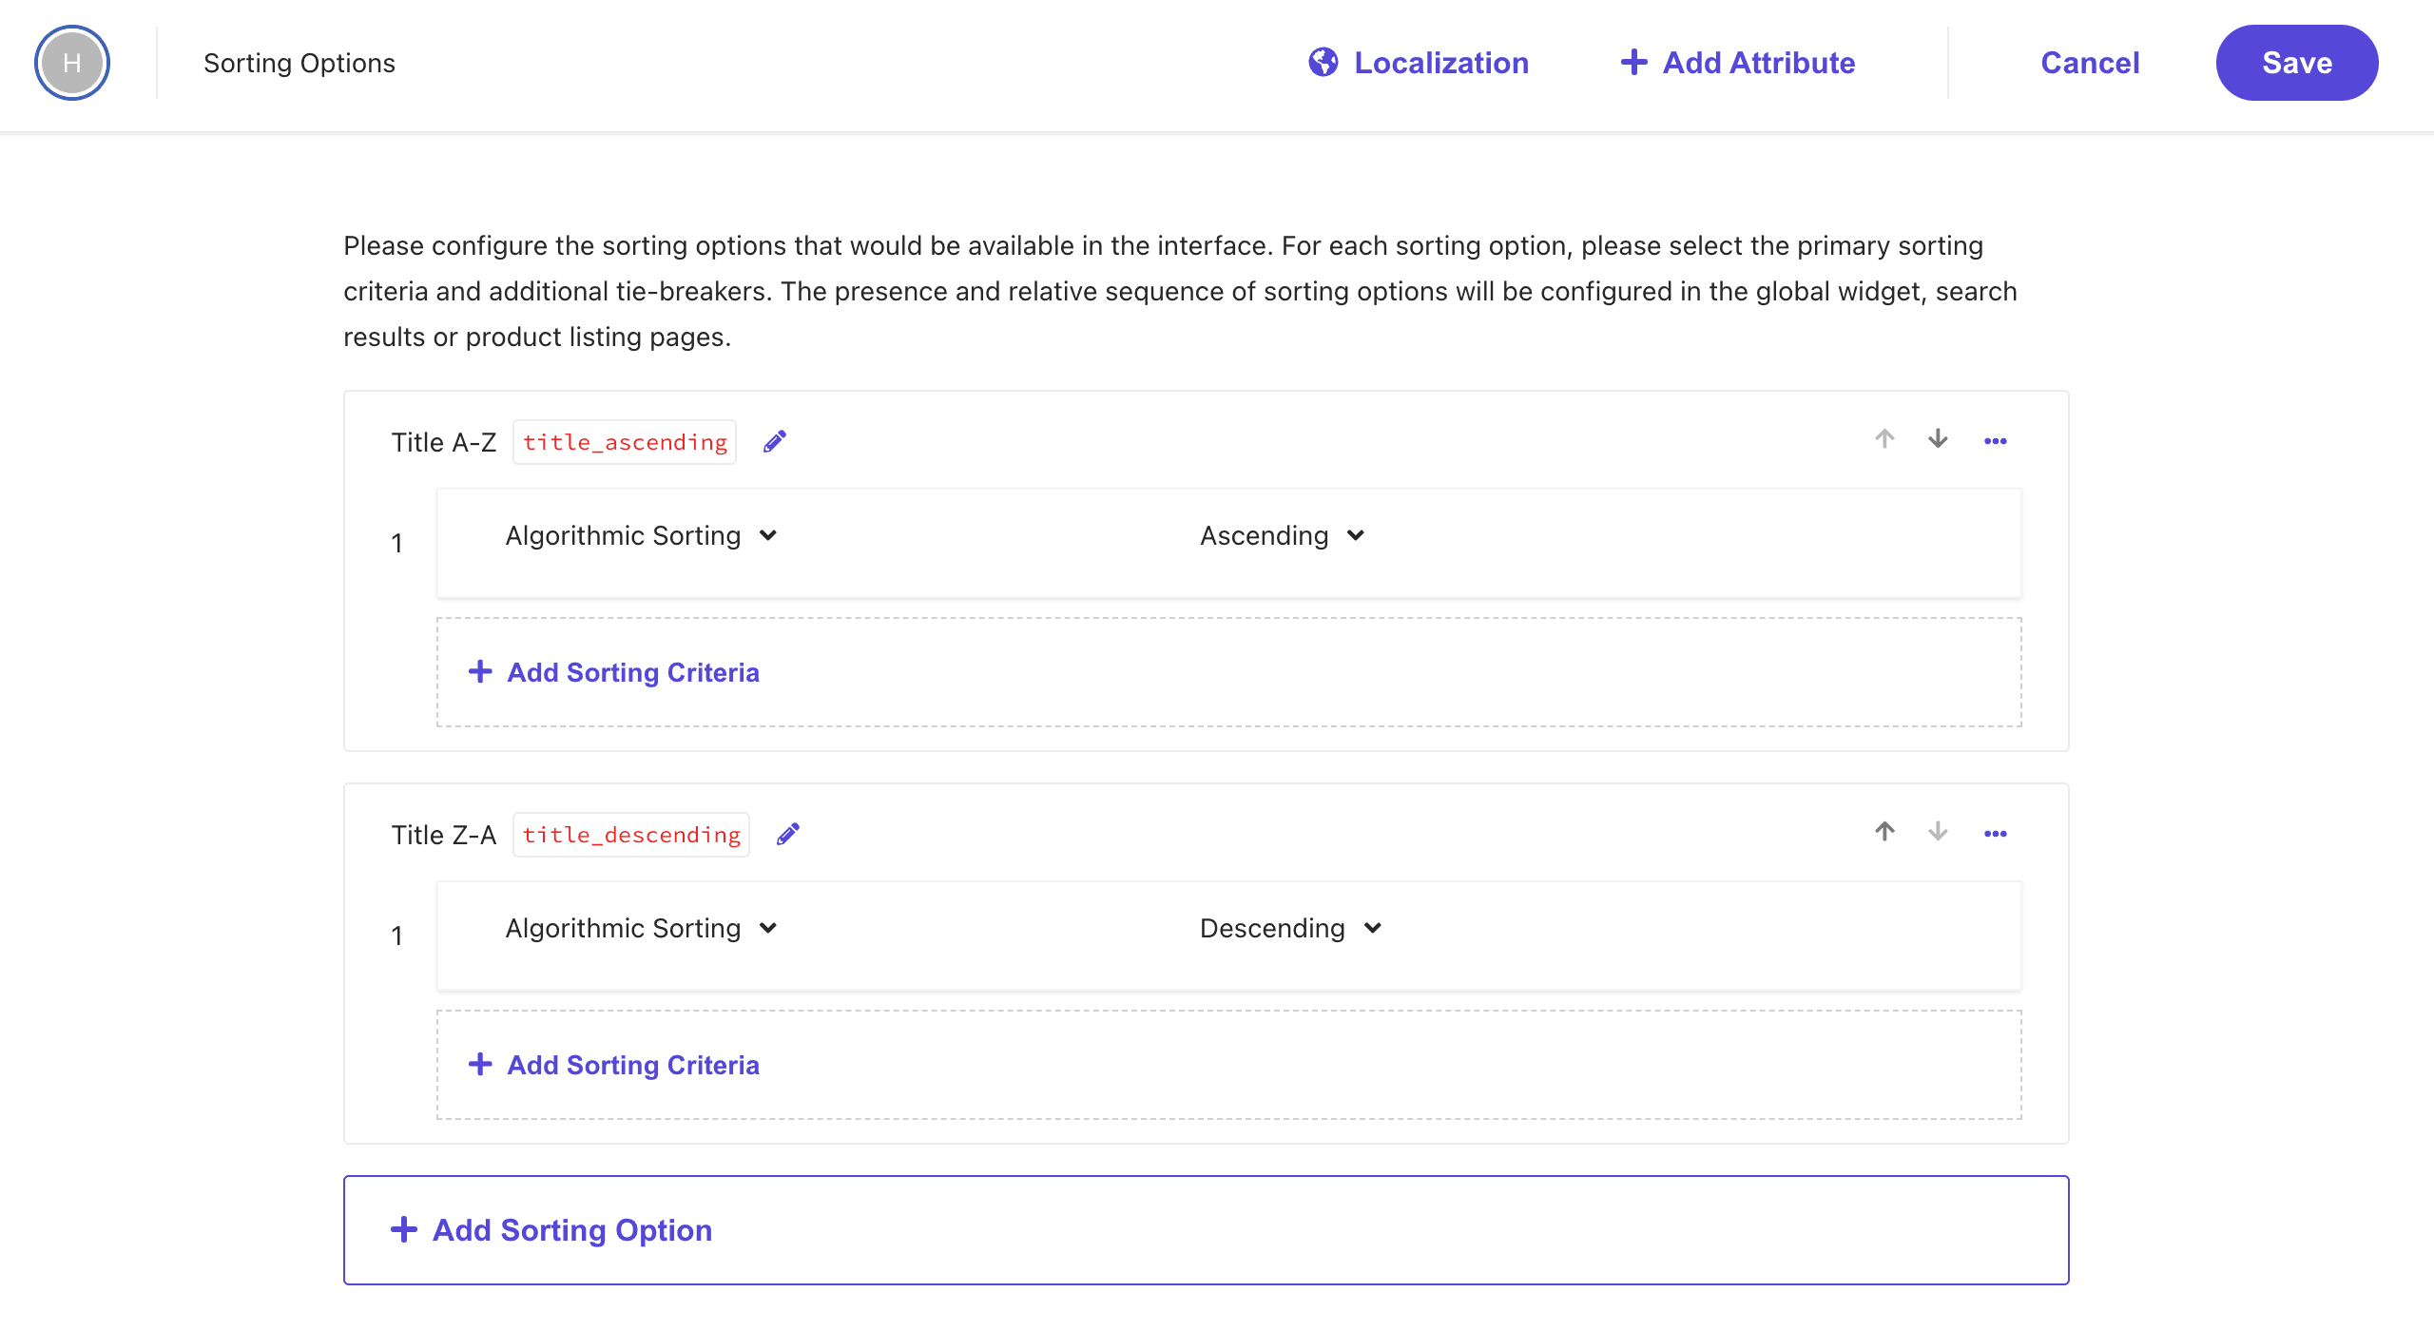Click the Cancel link
The image size is (2434, 1331).
pos(2090,63)
